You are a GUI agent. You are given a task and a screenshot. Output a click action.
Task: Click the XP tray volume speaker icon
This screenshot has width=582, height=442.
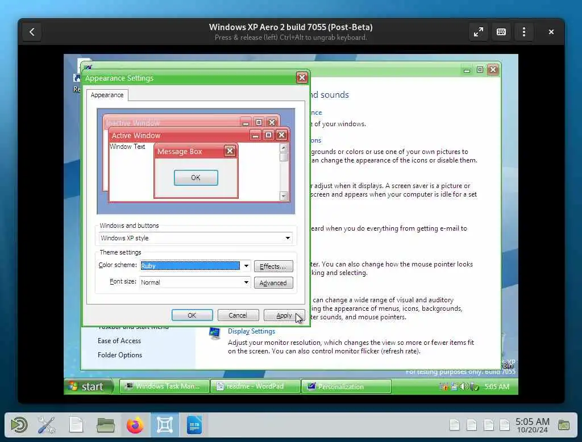[464, 387]
